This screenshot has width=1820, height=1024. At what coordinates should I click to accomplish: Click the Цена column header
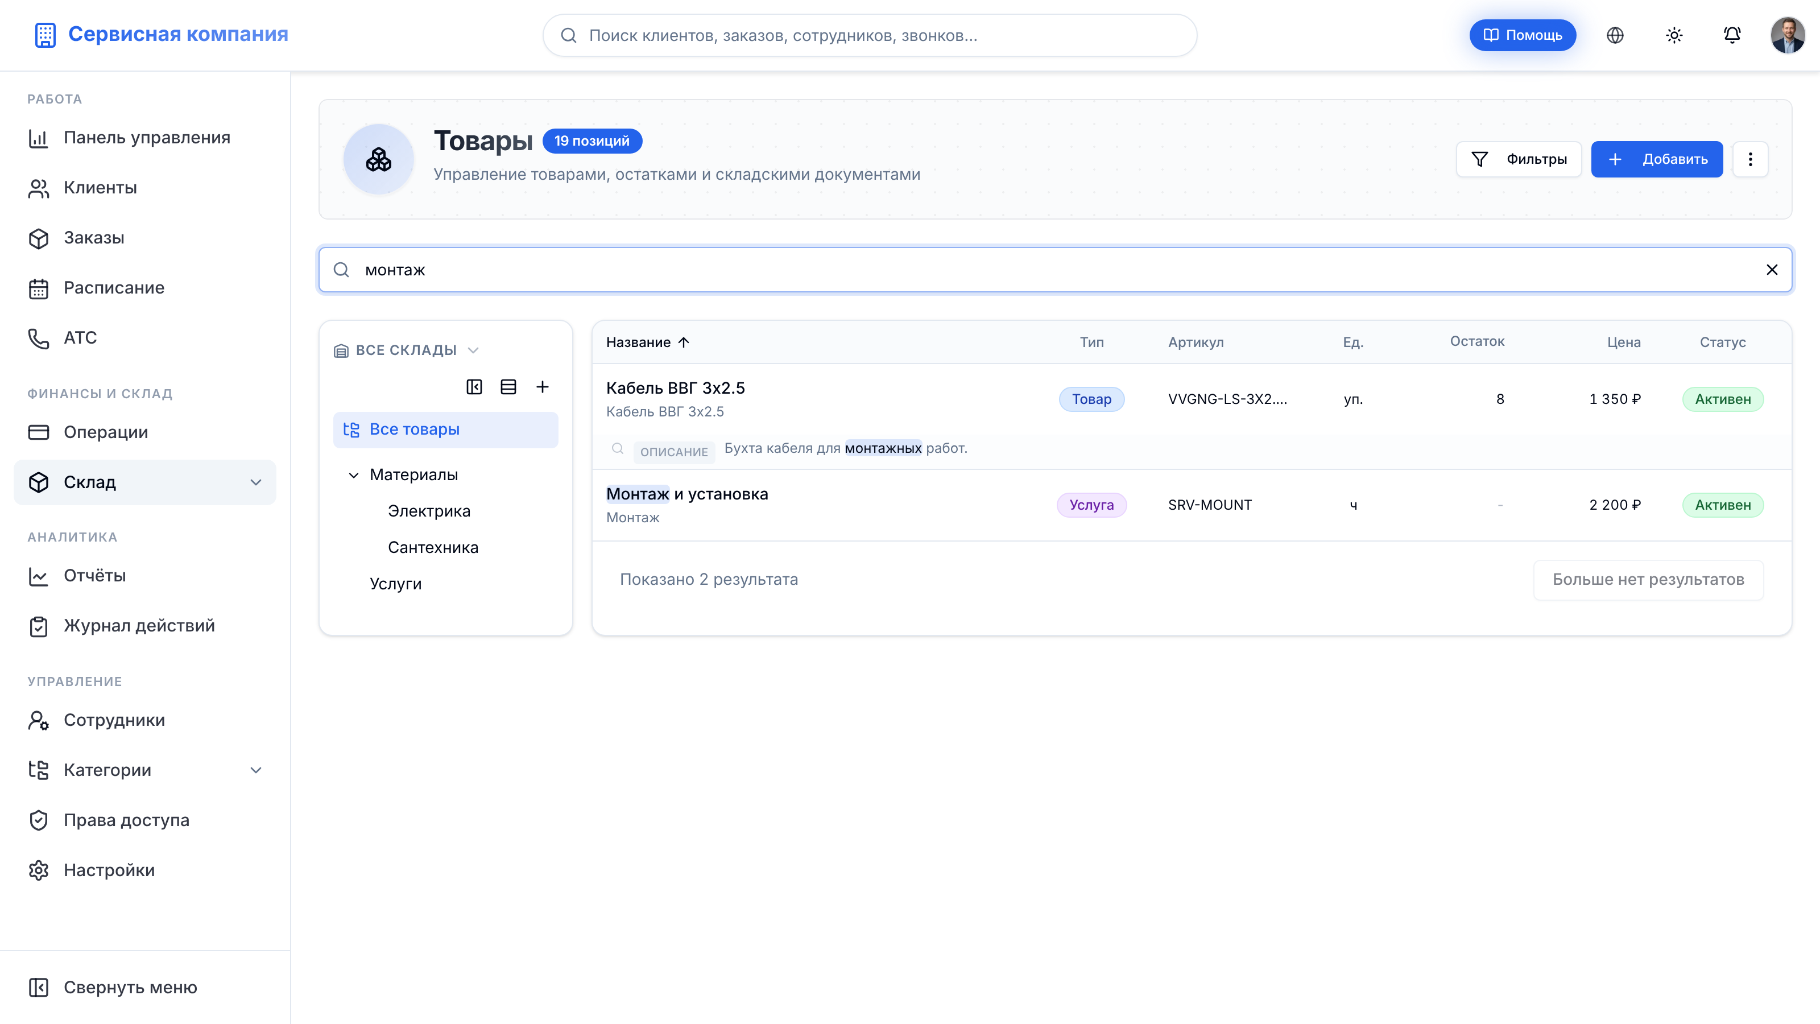(x=1624, y=342)
